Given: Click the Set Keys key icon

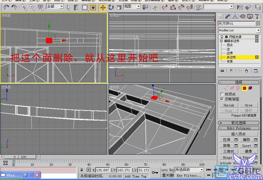Looking at the screenshot, I should [155, 172].
